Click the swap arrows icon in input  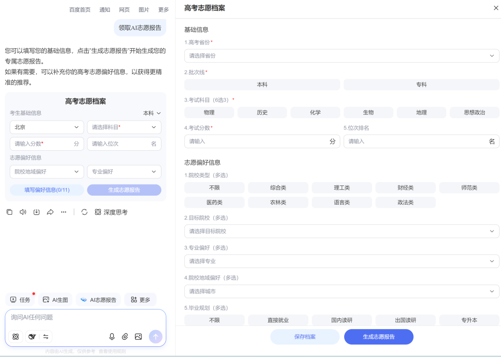coord(45,337)
